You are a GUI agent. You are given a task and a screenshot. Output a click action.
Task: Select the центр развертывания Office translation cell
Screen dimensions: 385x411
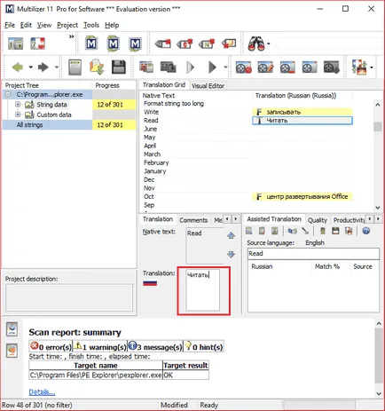pos(302,196)
